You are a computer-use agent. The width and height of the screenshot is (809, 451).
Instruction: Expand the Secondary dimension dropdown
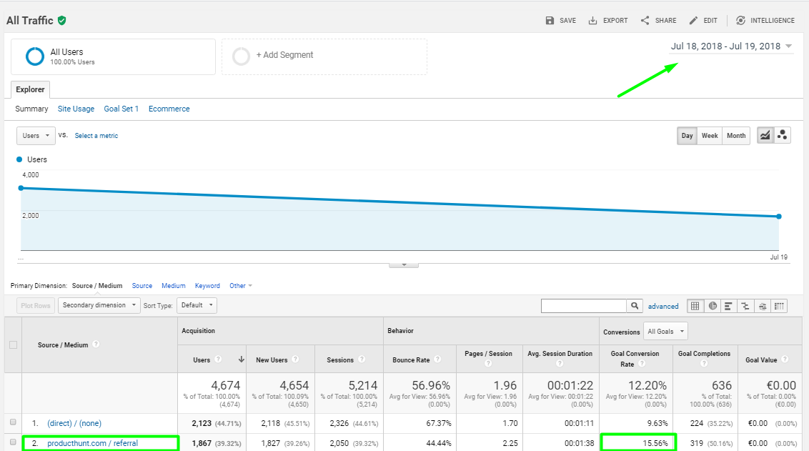[x=99, y=305]
